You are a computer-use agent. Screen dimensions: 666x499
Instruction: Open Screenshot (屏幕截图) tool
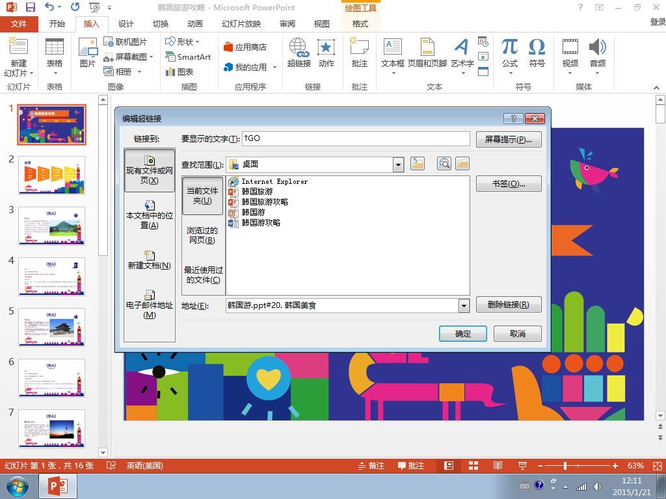[x=128, y=57]
